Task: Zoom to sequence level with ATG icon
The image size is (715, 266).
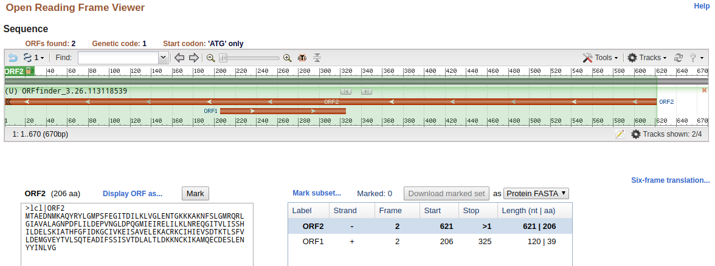Action: tap(302, 58)
